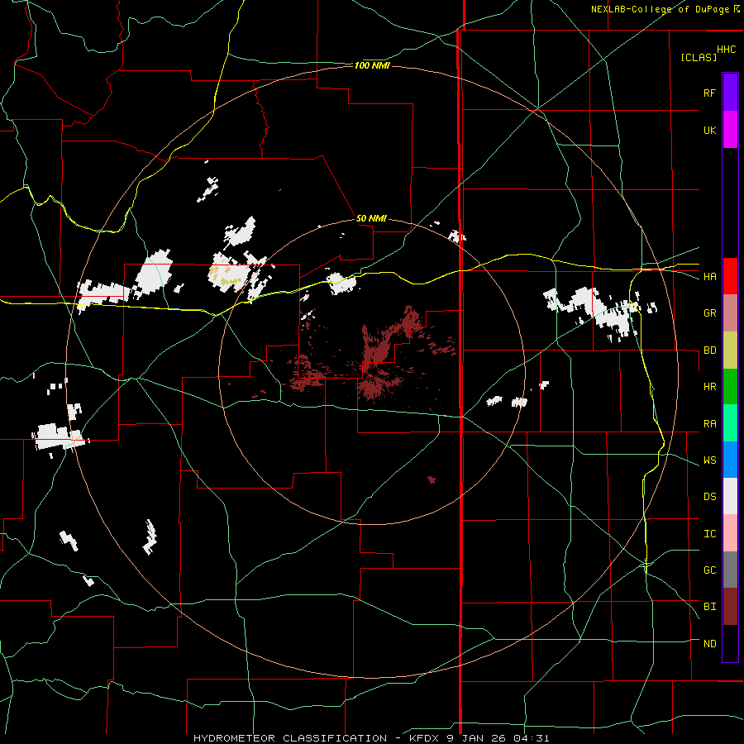Image resolution: width=744 pixels, height=744 pixels.
Task: Click the DS white legend swatch
Action: (730, 496)
